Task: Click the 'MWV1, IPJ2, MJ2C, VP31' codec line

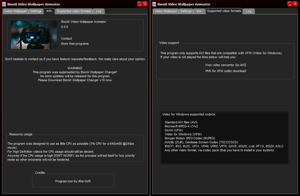Action: 224,146
